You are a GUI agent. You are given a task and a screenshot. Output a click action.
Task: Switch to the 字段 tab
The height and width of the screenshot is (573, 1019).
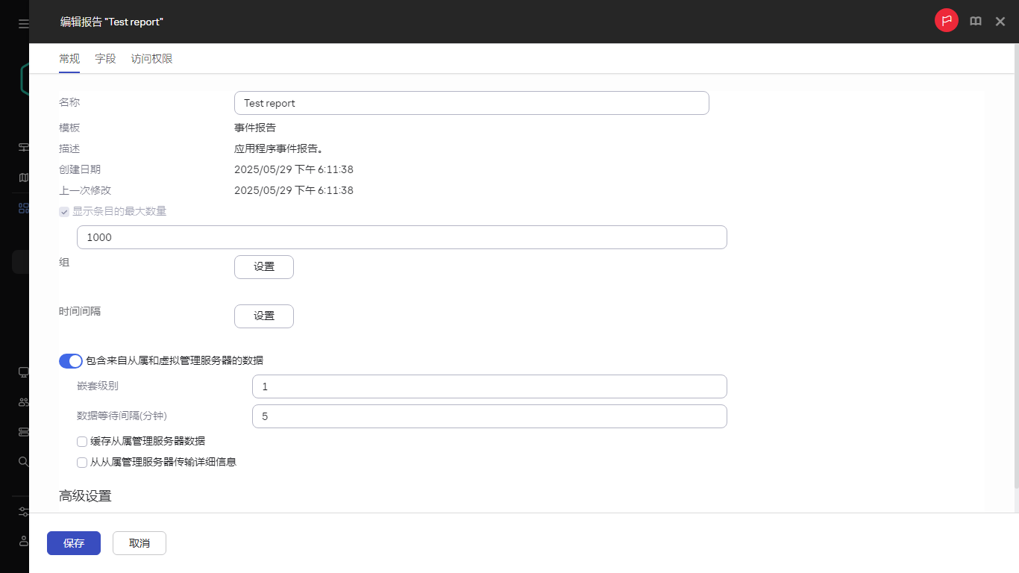click(x=105, y=58)
